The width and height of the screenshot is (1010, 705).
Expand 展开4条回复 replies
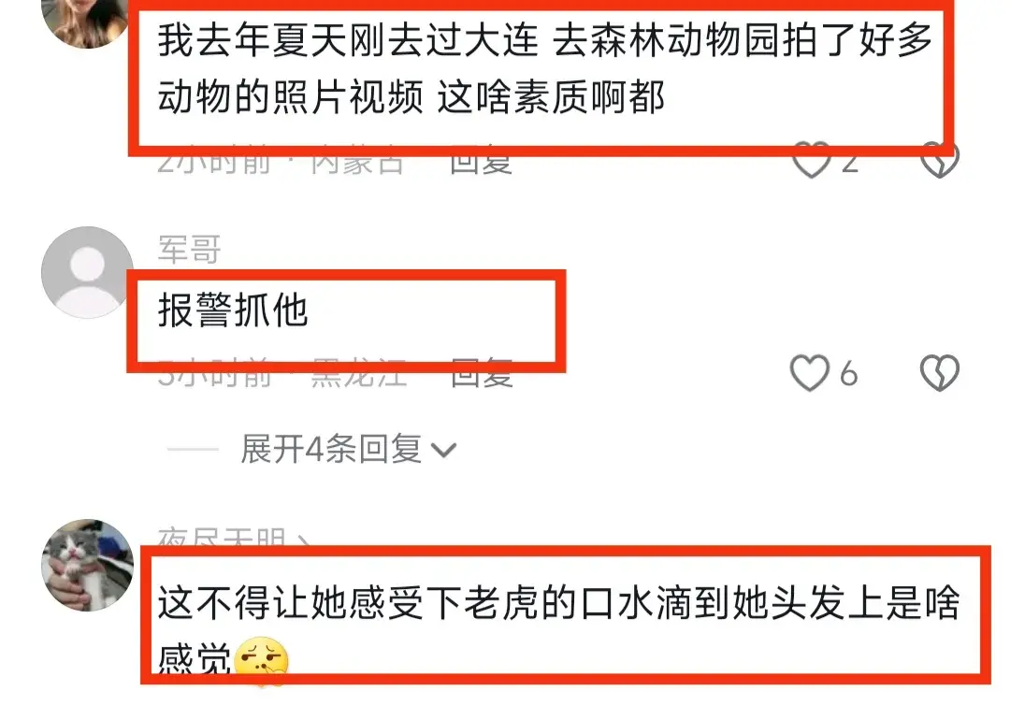coord(330,449)
